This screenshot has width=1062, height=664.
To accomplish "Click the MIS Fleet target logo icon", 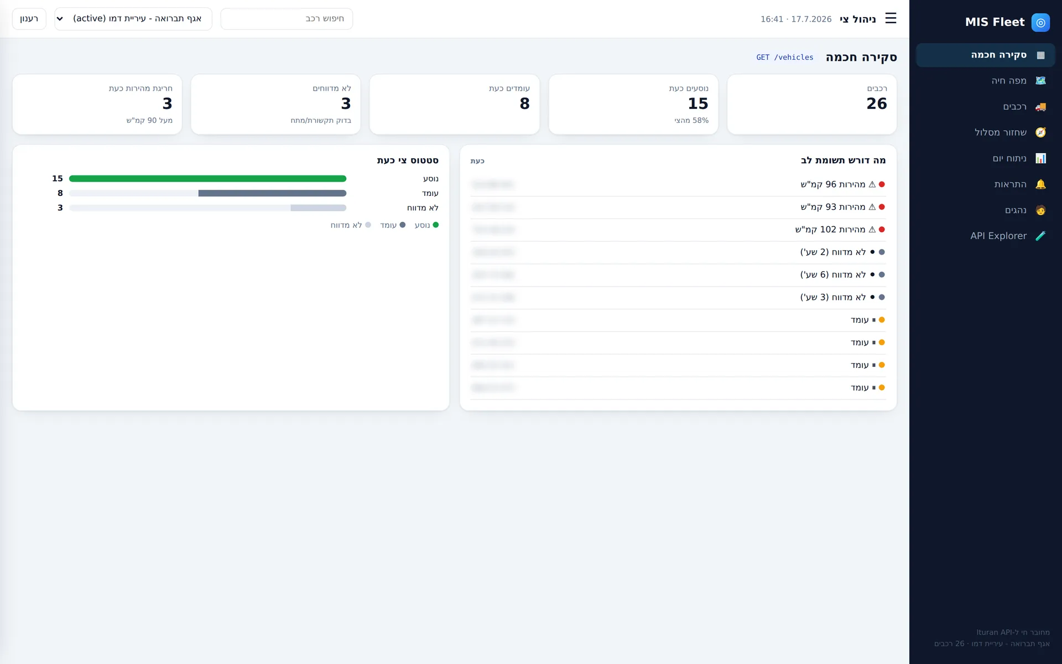I will pos(1040,22).
